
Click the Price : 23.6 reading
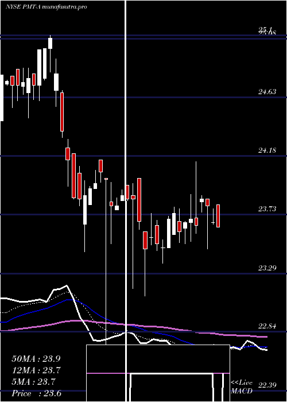tap(36, 393)
